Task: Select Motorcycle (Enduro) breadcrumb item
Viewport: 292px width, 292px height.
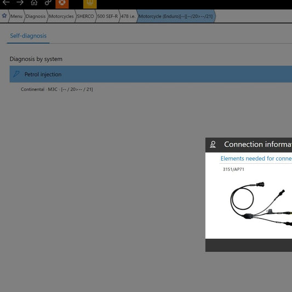Action: [176, 16]
